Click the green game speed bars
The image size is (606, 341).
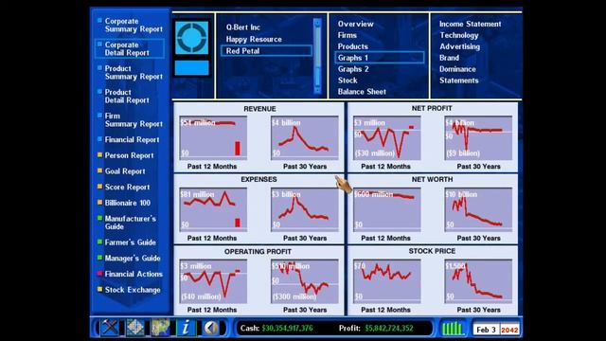[x=453, y=329]
